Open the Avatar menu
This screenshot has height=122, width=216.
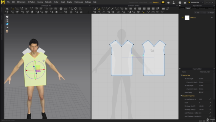(56, 2)
